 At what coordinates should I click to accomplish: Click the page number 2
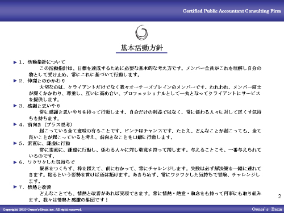tap(279, 197)
